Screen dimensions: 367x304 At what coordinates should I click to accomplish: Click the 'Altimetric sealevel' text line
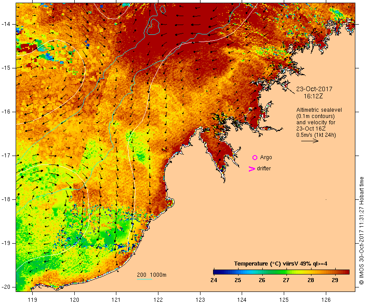pos(319,110)
